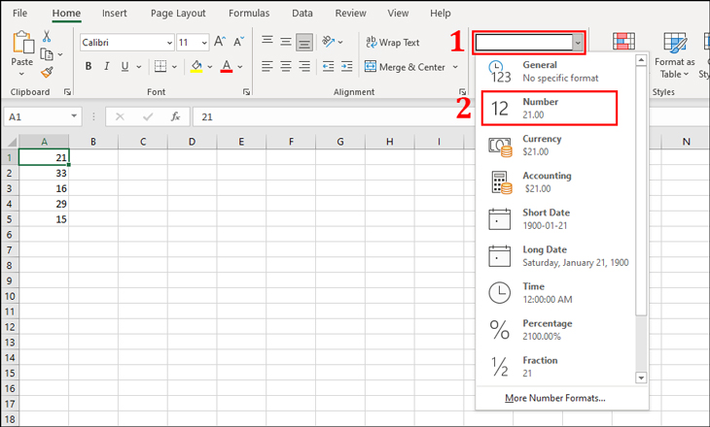Choose Currency format option
The height and width of the screenshot is (427, 710).
click(x=555, y=145)
